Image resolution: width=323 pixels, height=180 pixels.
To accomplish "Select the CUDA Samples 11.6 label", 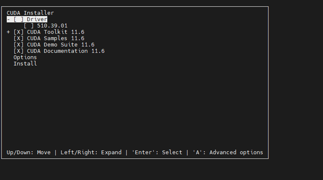I will pos(56,38).
